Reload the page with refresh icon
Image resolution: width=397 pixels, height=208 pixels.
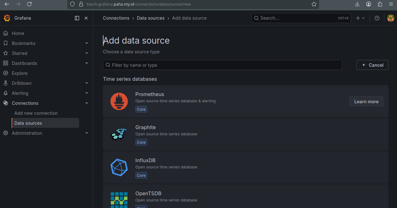[29, 4]
